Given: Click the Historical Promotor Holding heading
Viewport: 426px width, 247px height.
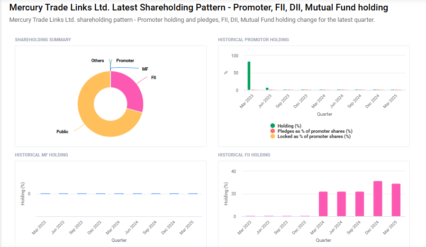Looking at the screenshot, I should point(253,40).
